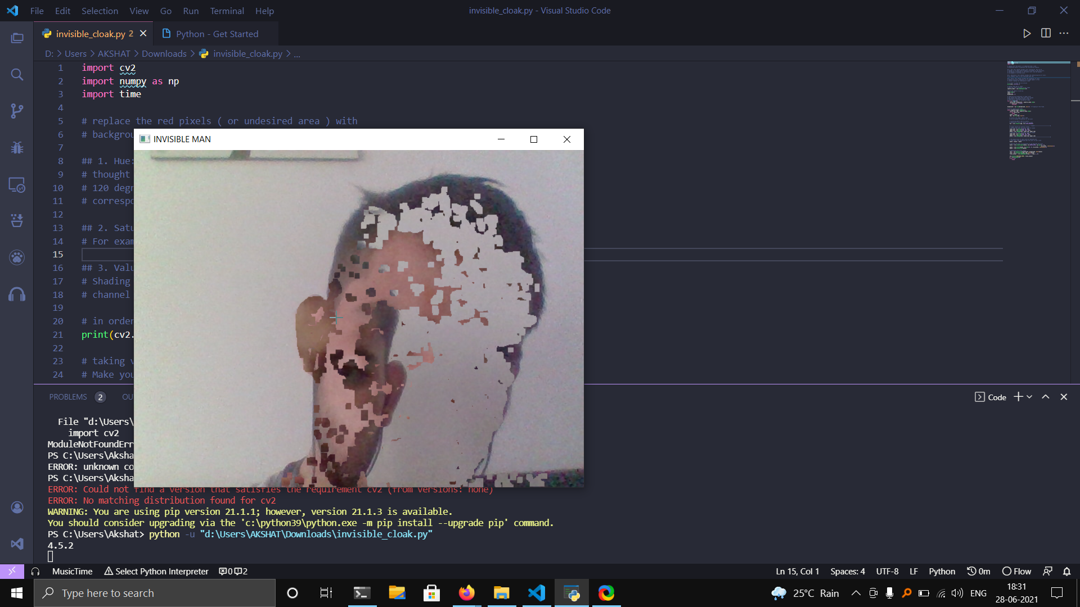Click the Run Python File play button

(1027, 34)
